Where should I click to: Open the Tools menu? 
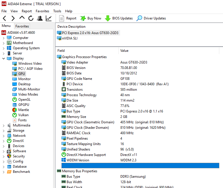click(57, 11)
